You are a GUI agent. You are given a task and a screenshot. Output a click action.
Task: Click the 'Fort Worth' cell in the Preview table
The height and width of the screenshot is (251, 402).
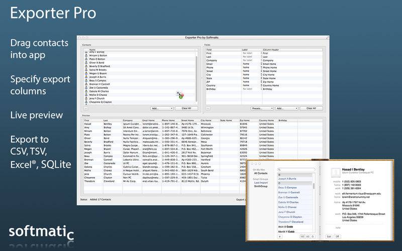(x=210, y=149)
